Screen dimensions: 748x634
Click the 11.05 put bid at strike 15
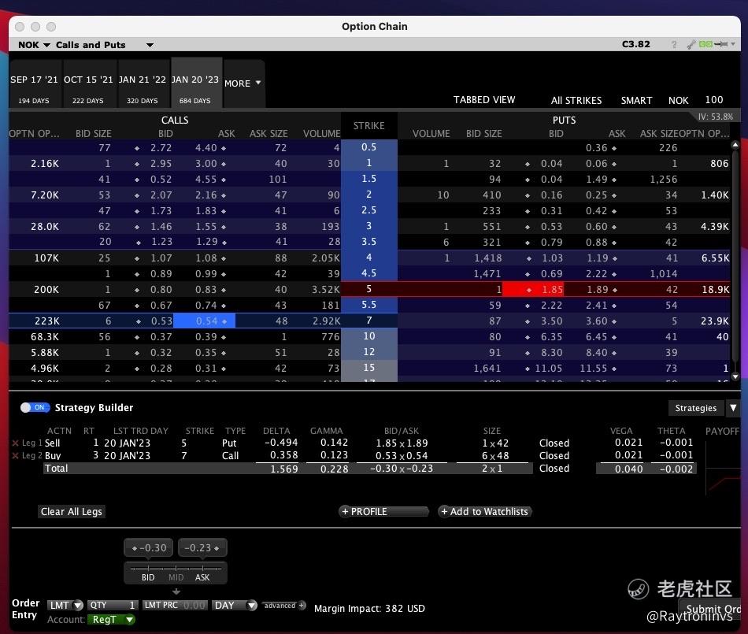coord(548,369)
